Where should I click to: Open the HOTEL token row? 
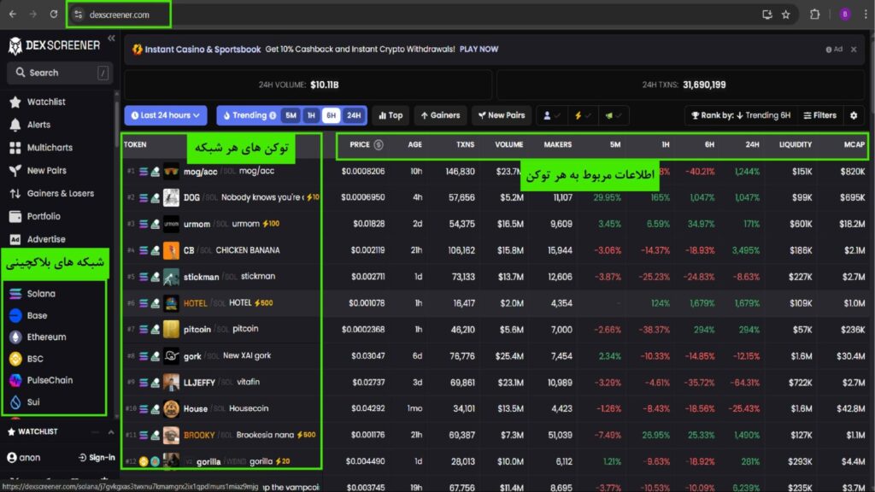point(494,303)
